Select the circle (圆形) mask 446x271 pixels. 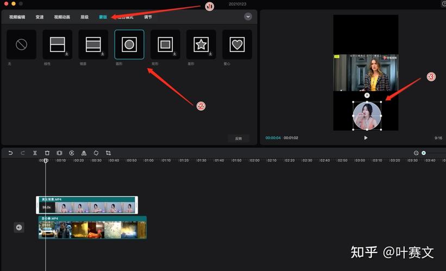click(x=129, y=44)
